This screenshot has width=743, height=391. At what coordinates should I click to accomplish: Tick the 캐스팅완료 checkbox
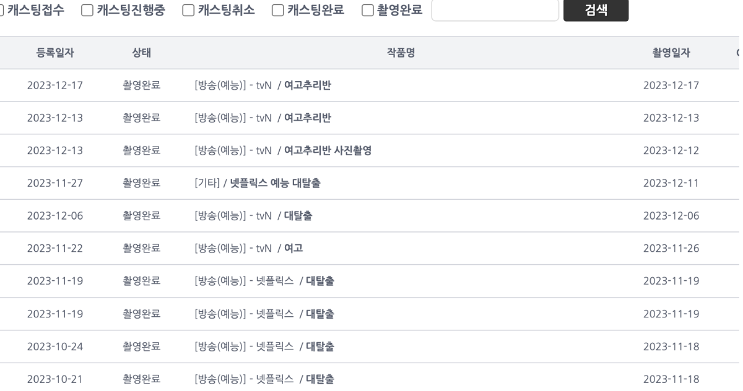point(278,11)
